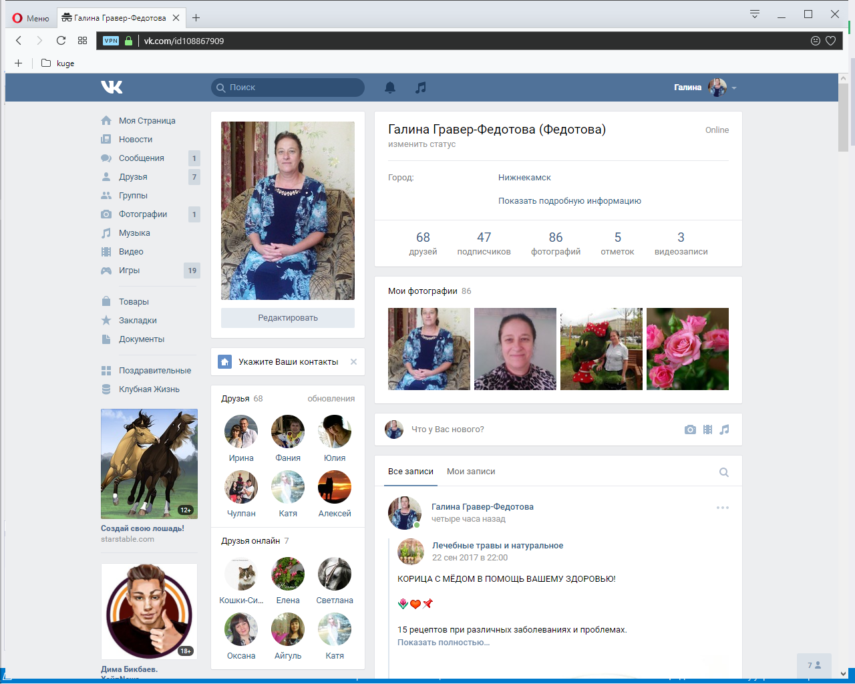The height and width of the screenshot is (684, 855).
Task: Toggle the VPN badge in address bar
Action: 111,41
